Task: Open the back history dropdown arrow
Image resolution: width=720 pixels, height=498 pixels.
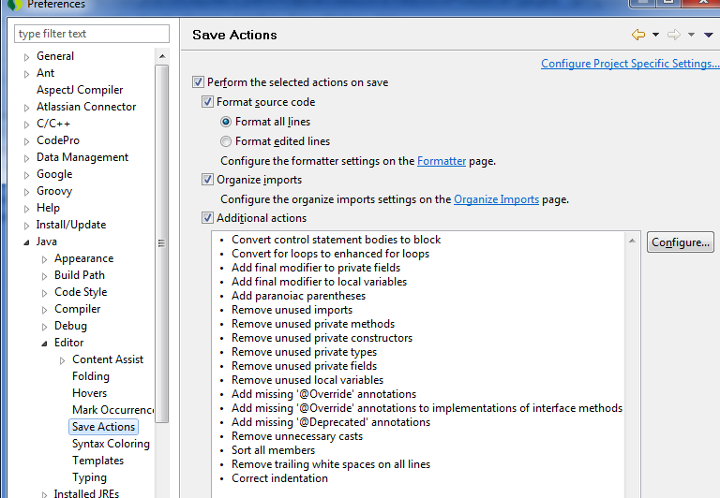Action: pyautogui.click(x=655, y=35)
